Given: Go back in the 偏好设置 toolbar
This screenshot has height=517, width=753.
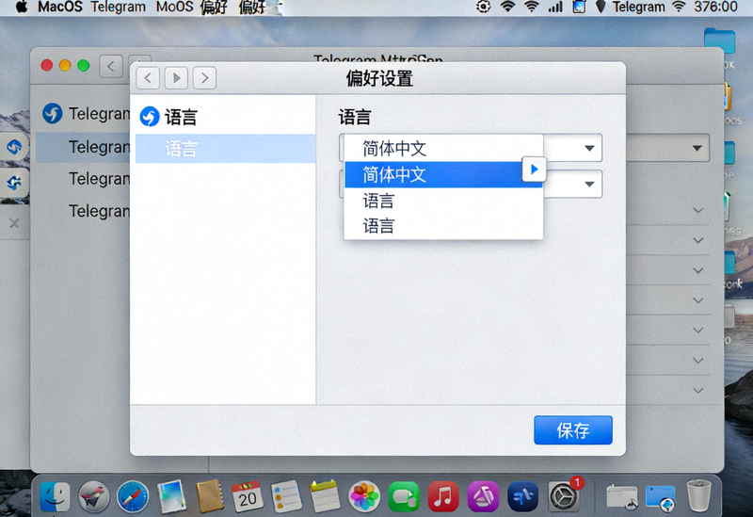Looking at the screenshot, I should click(x=148, y=78).
